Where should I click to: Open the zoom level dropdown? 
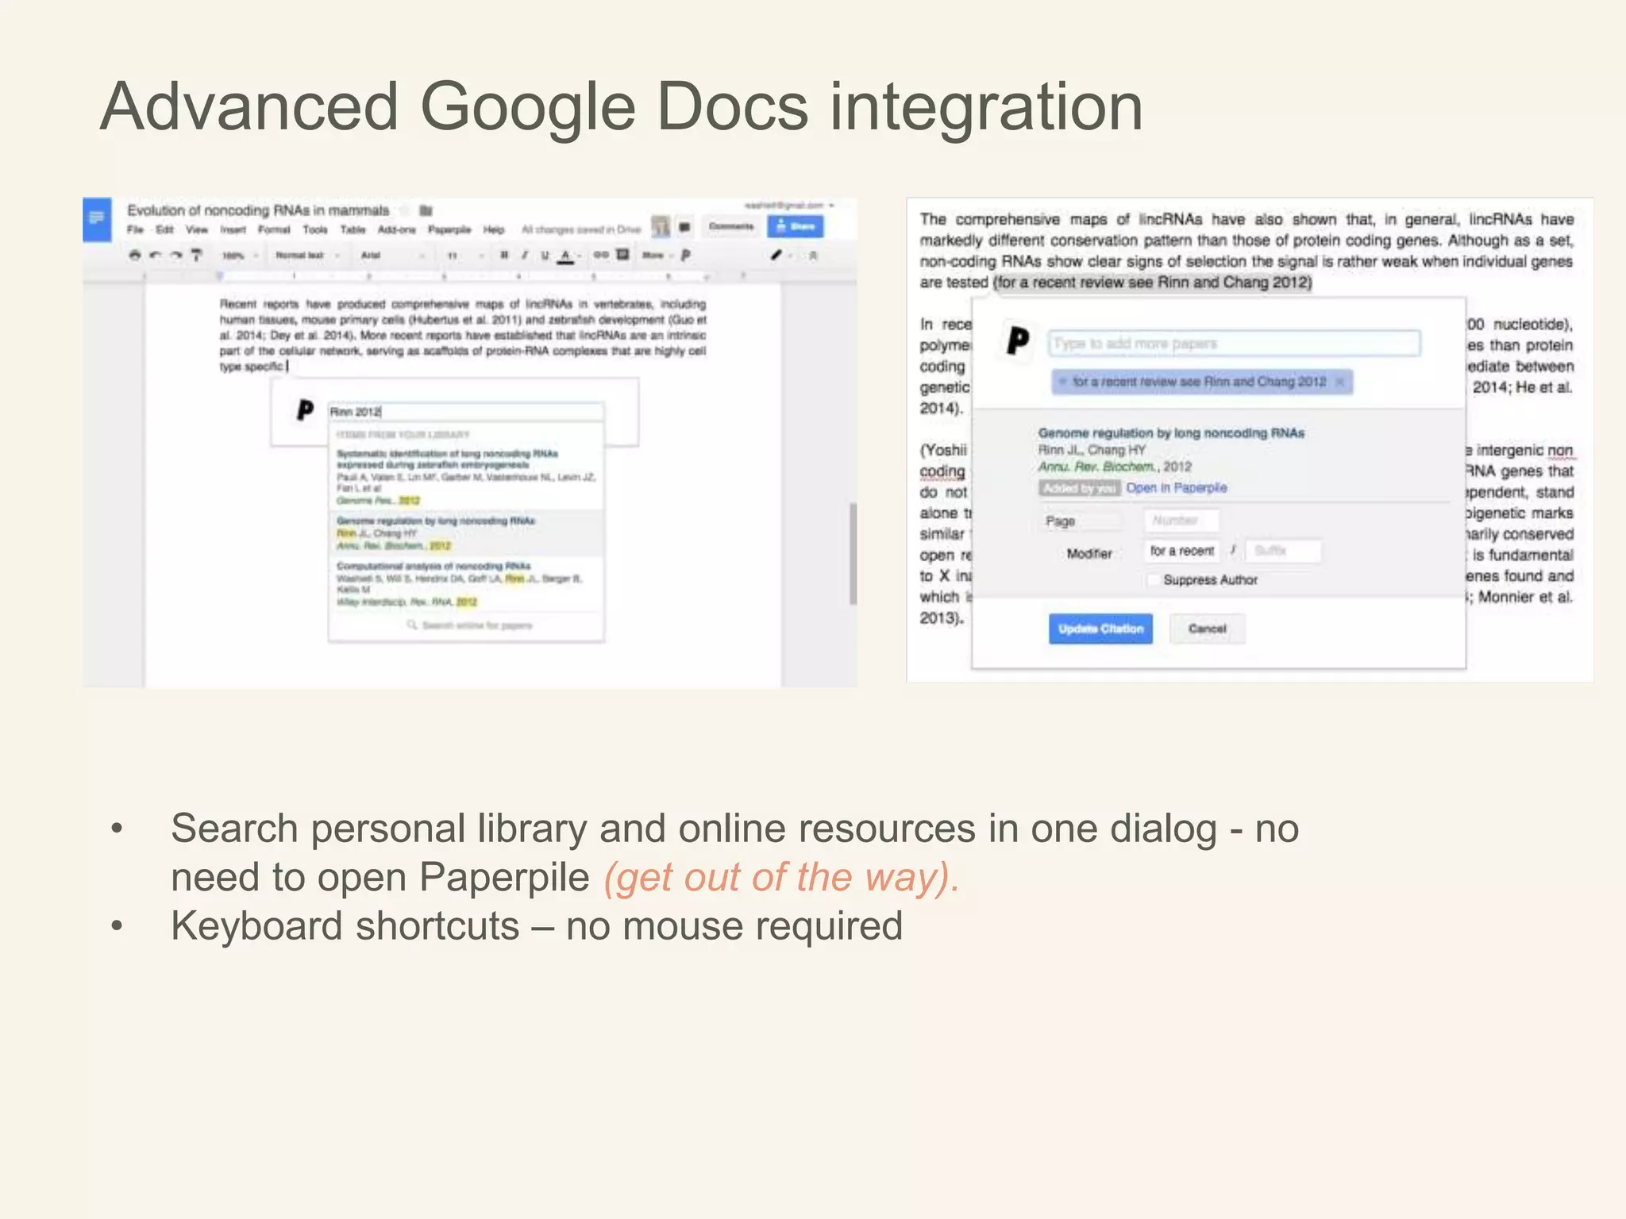(x=239, y=256)
